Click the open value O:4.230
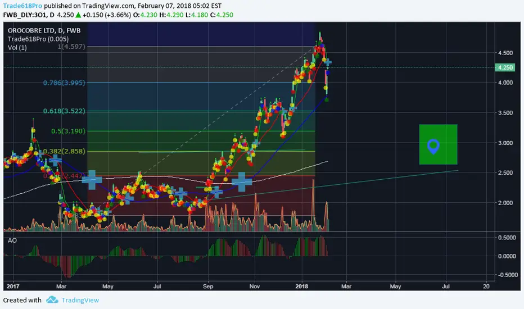The image size is (524, 309). coord(145,15)
